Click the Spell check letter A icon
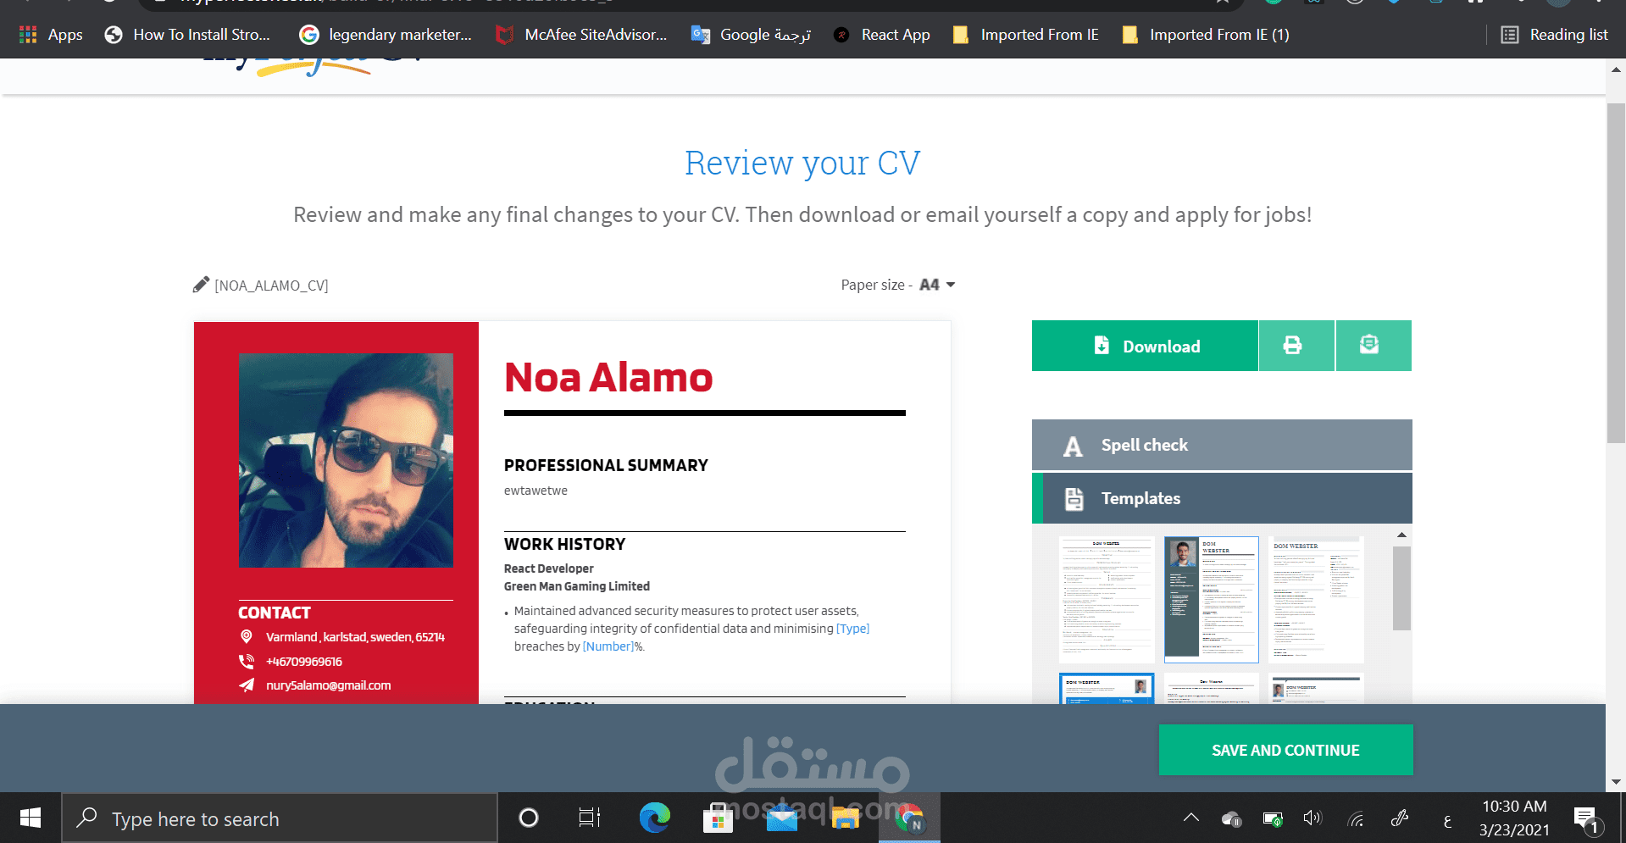 tap(1073, 446)
